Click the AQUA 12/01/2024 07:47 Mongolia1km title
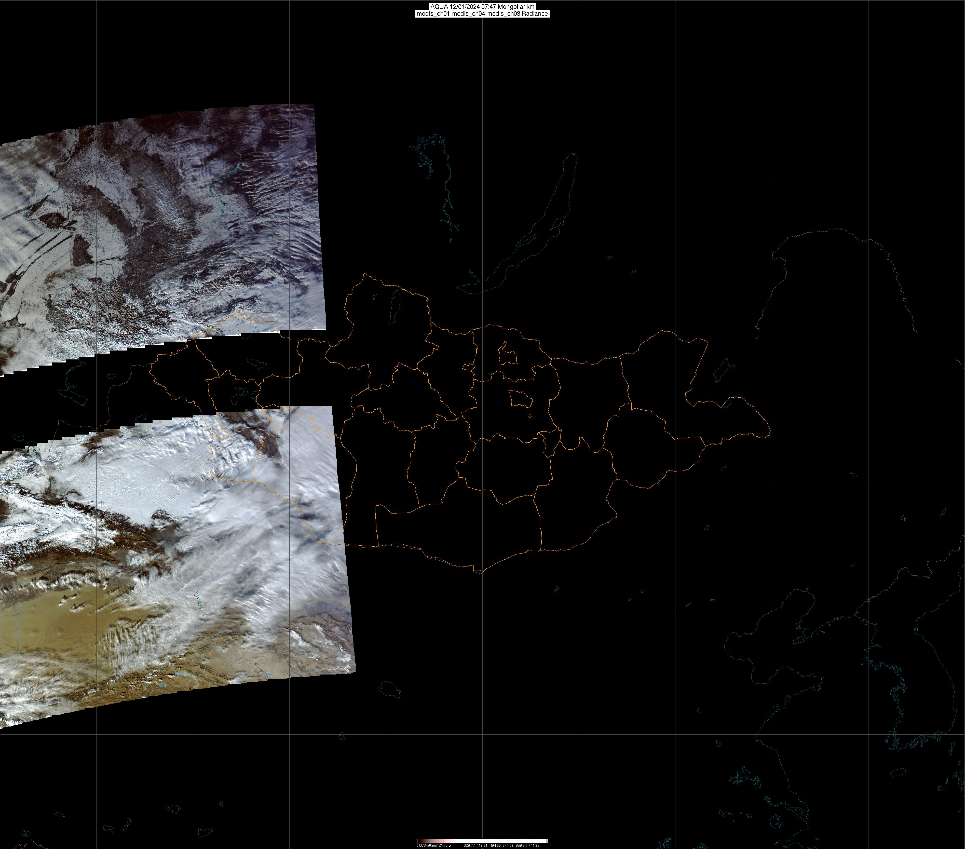The width and height of the screenshot is (965, 849). coord(482,7)
